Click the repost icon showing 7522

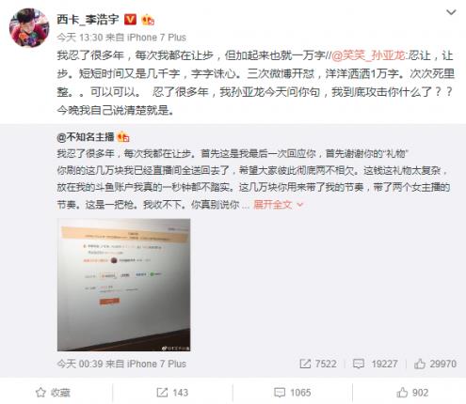(318, 364)
